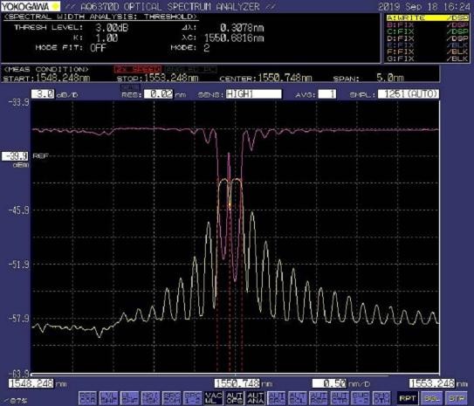Click the 3.0 dB/D scale field
The height and width of the screenshot is (406, 474).
click(43, 94)
